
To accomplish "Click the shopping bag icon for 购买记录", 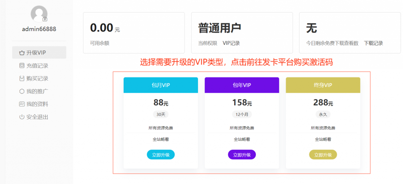I will 22,78.
